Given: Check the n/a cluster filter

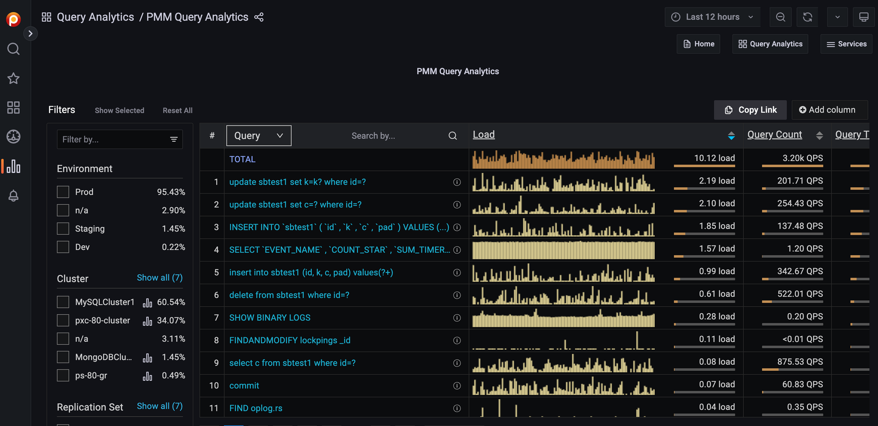Looking at the screenshot, I should point(63,339).
